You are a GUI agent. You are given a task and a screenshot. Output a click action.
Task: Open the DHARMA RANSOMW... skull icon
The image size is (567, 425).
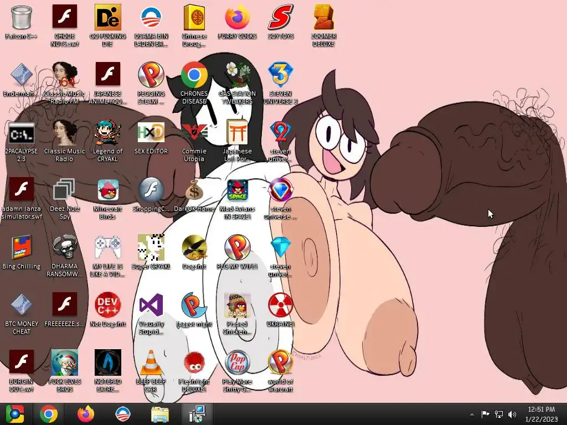(x=65, y=247)
